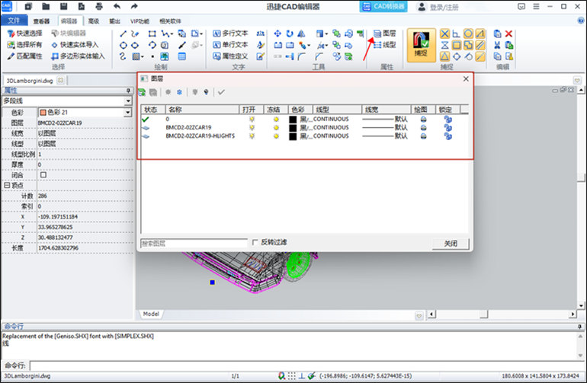
Task: Click 登录/注册 login link
Action: 444,7
